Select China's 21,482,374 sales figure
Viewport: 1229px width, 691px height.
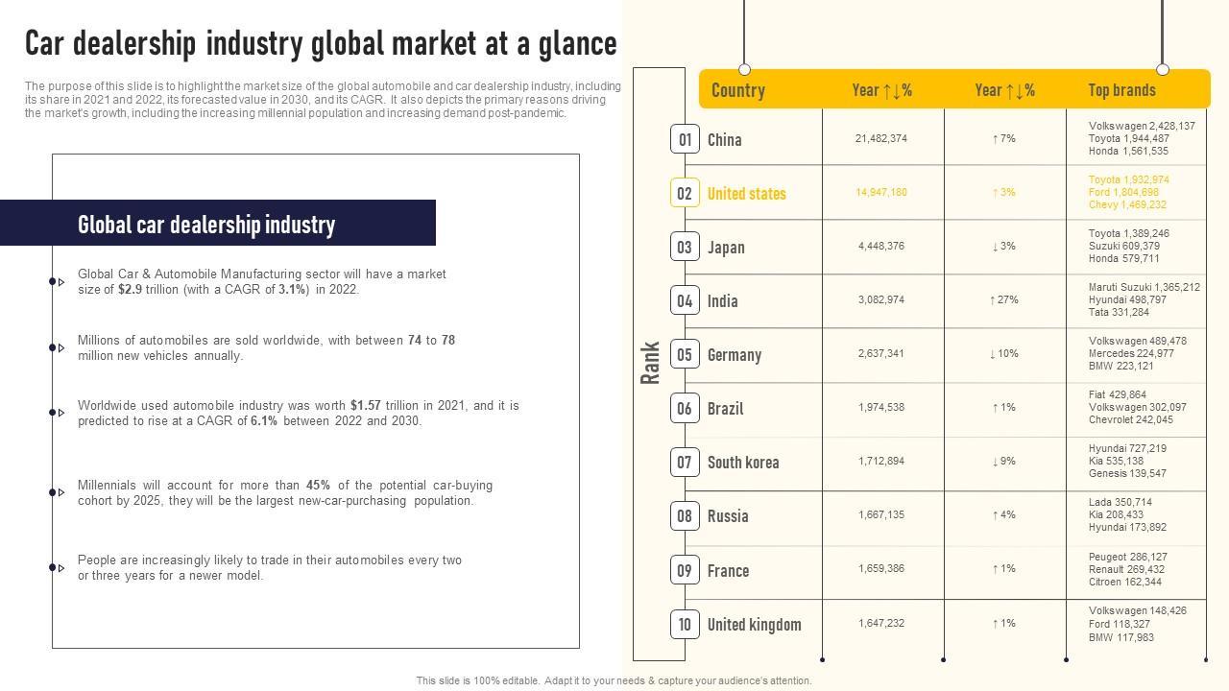pyautogui.click(x=880, y=139)
